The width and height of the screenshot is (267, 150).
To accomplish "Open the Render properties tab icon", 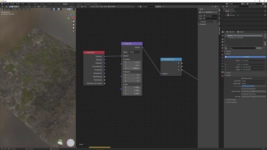I will tap(222, 39).
